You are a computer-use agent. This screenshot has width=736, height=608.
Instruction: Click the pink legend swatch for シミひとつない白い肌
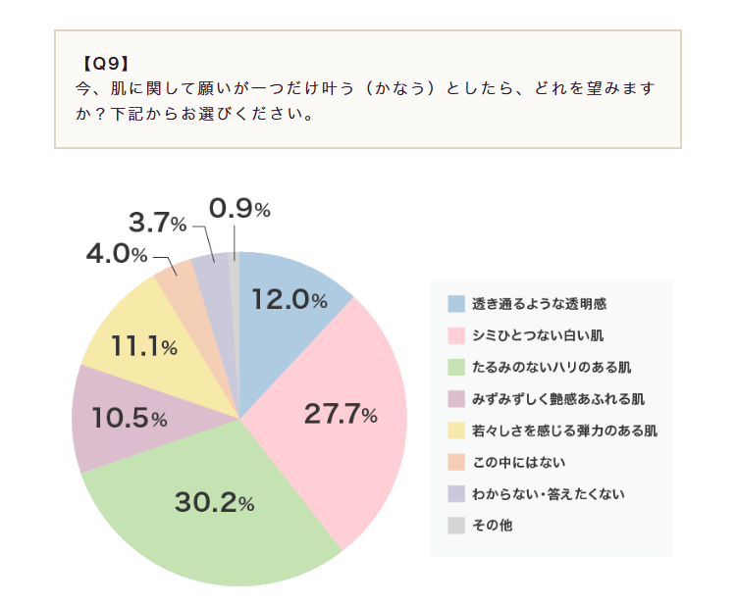pos(456,335)
